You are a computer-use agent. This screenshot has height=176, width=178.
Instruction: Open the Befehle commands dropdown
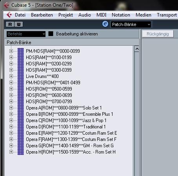[x=26, y=34]
